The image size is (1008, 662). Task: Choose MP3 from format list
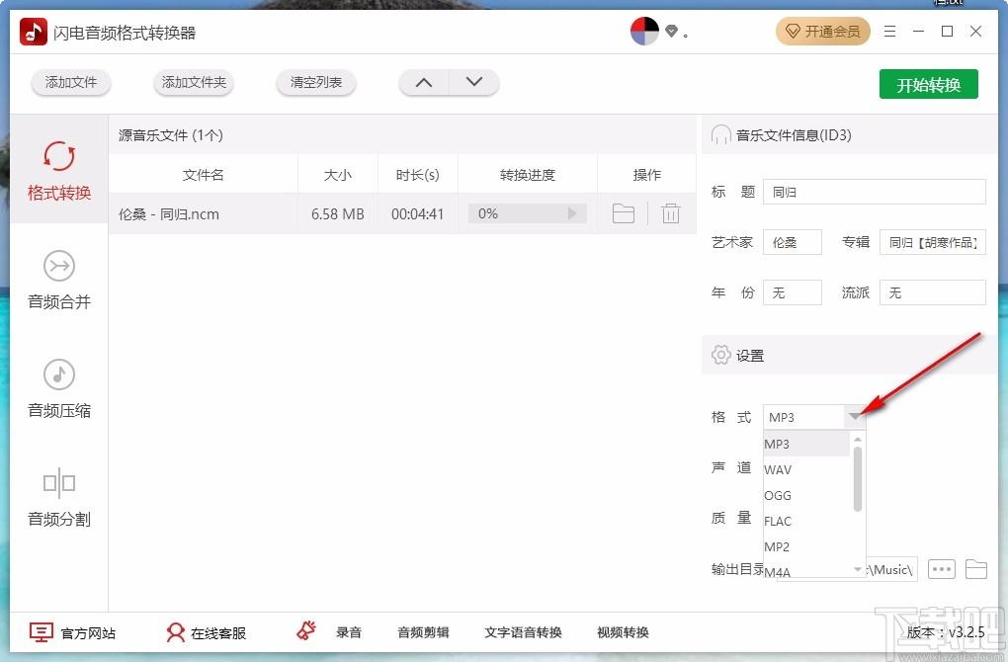(806, 444)
